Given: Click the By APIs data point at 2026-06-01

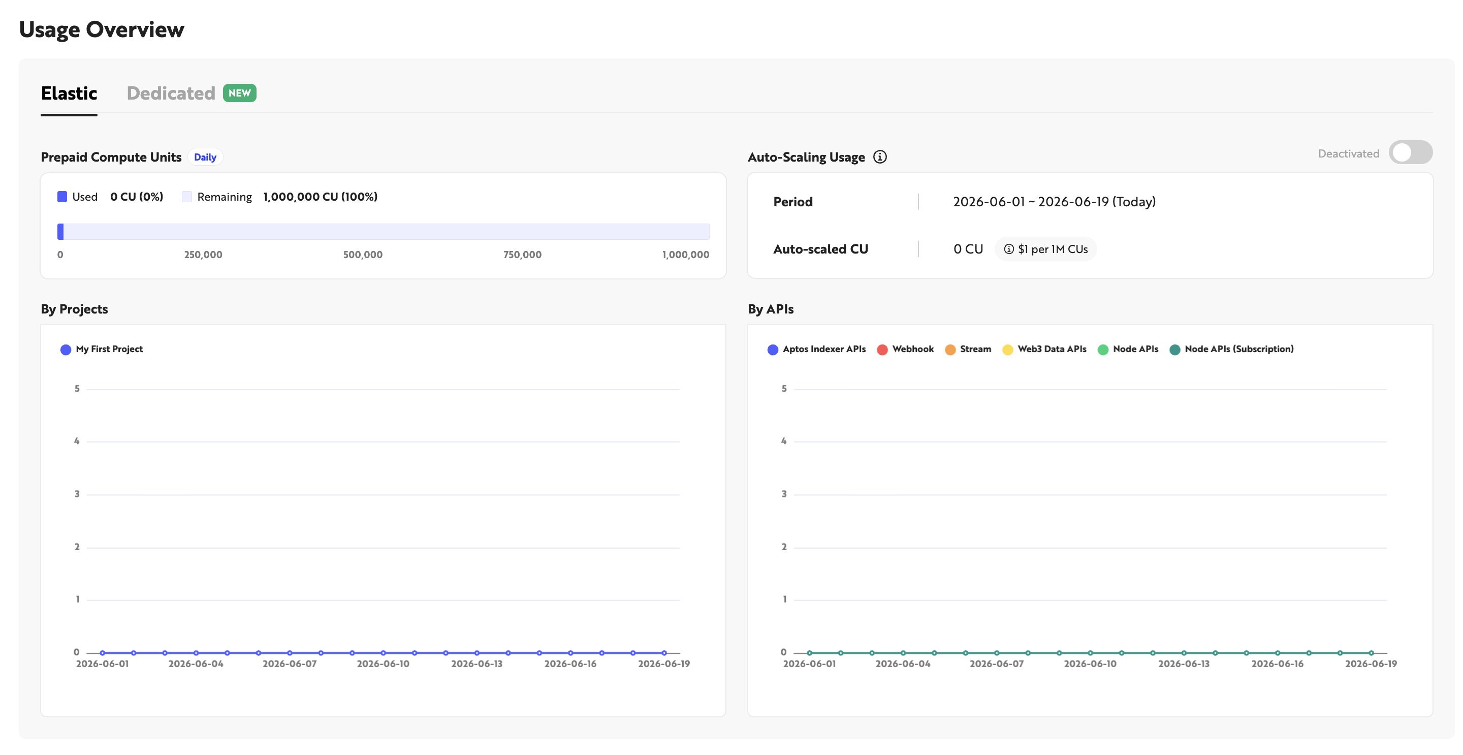Looking at the screenshot, I should coord(809,653).
